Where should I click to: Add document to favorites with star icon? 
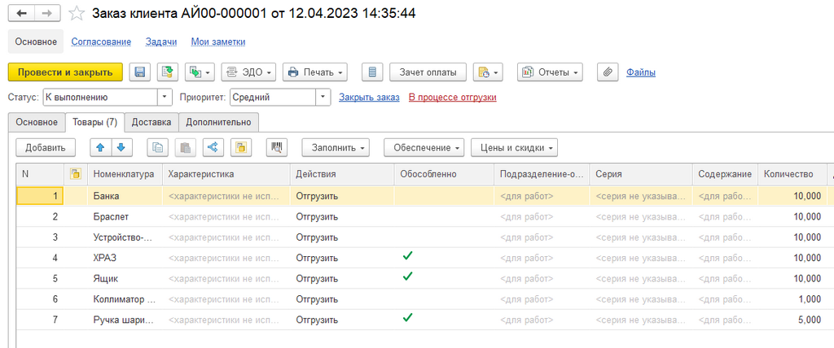coord(77,14)
